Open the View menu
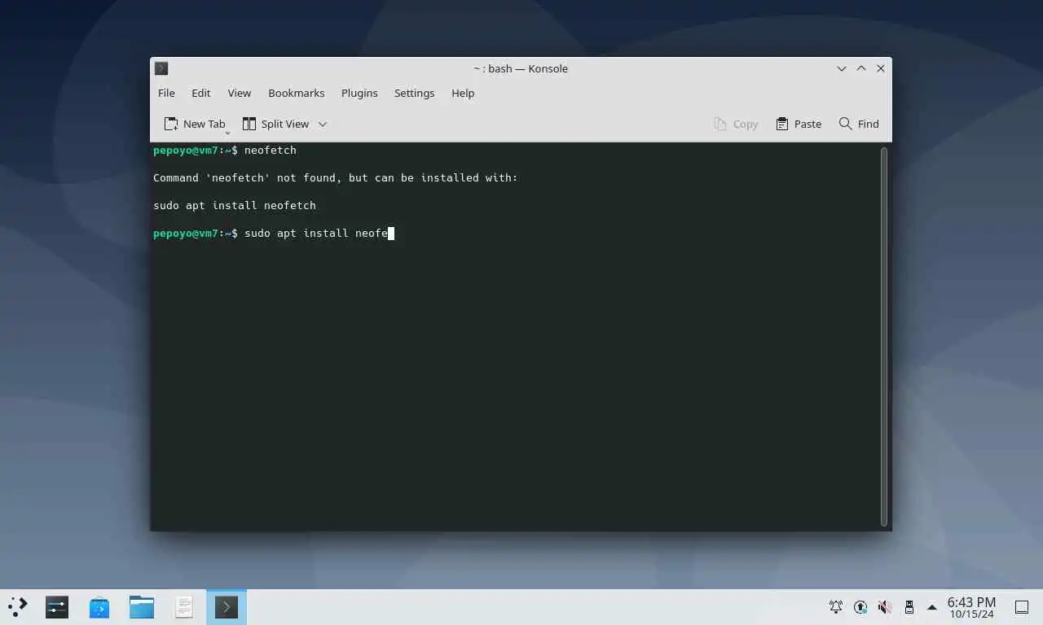This screenshot has height=625, width=1043. pos(239,93)
